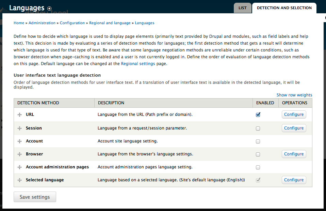Grab the Account row drag handle

point(19,141)
